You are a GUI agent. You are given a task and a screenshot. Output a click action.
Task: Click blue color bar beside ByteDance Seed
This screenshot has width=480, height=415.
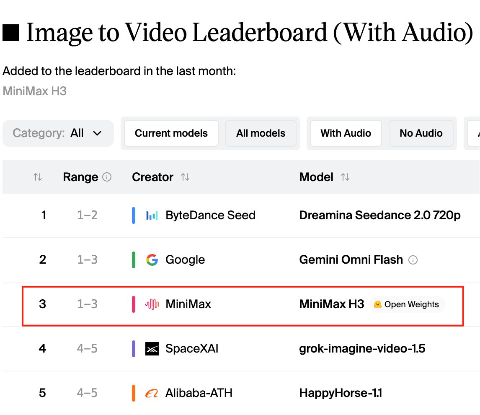[x=134, y=215]
